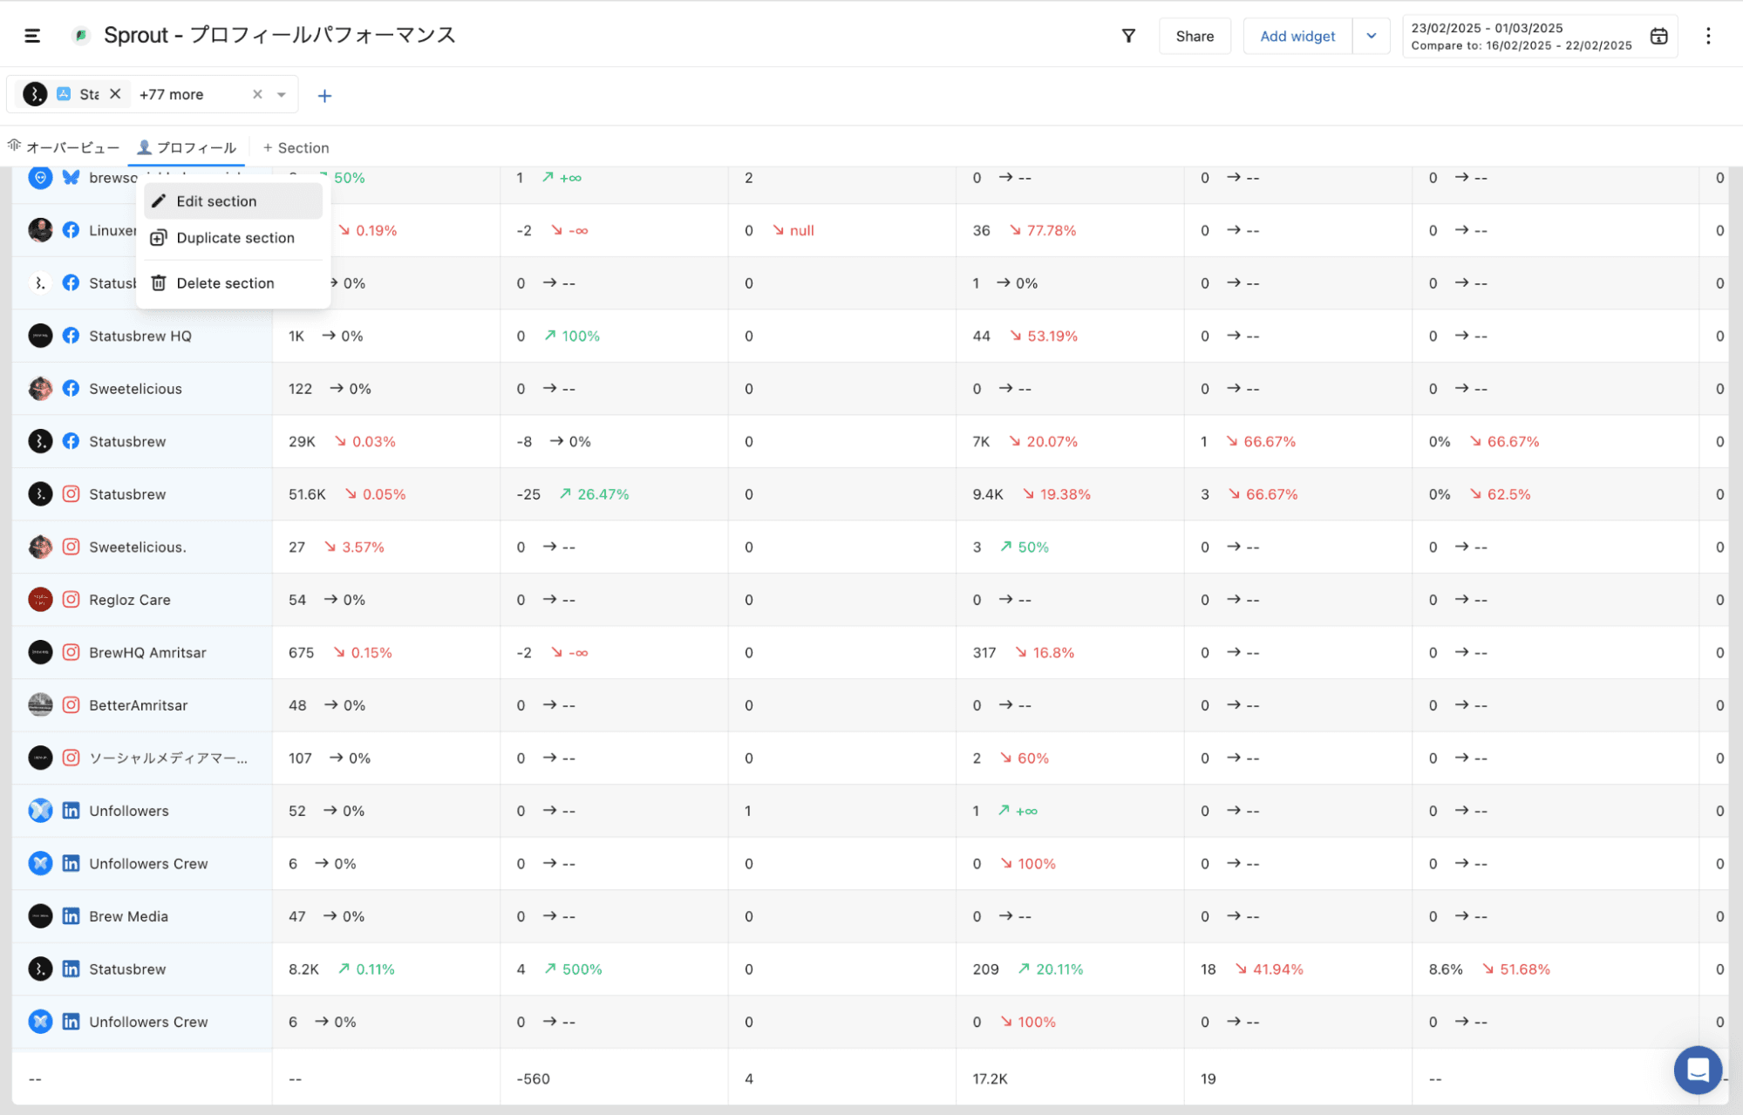
Task: Clear all selected profiles
Action: [257, 94]
